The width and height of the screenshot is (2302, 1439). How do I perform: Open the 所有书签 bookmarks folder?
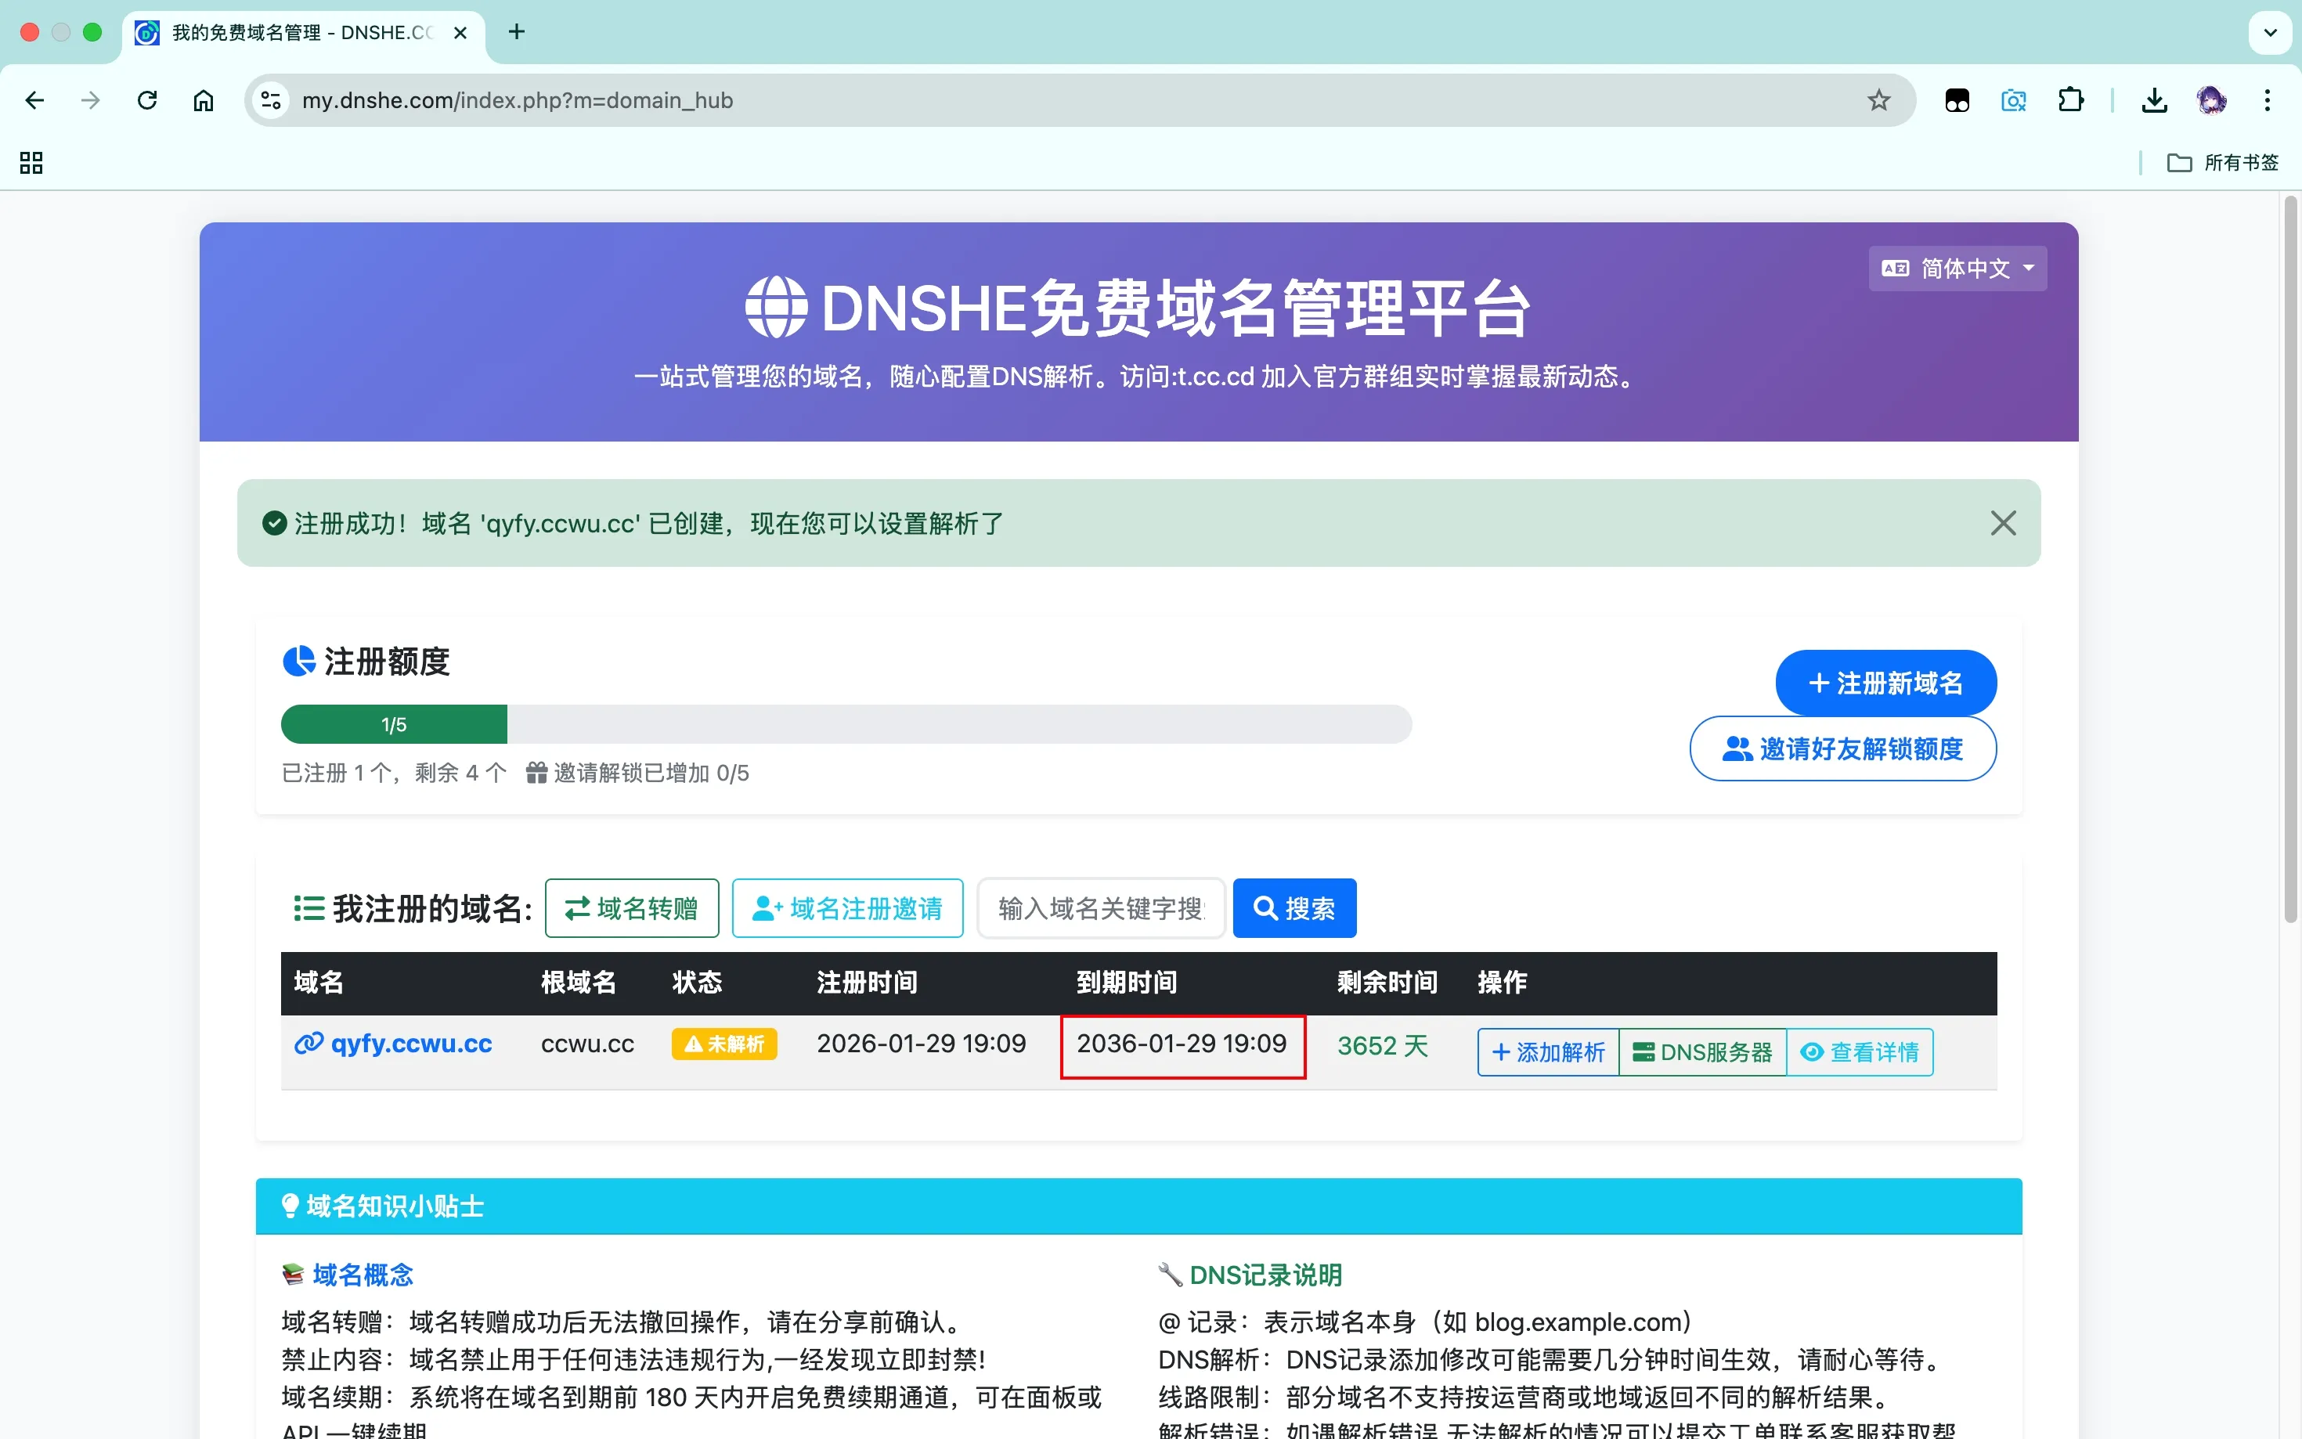[2222, 163]
